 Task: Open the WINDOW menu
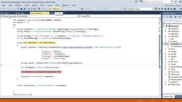65,5
